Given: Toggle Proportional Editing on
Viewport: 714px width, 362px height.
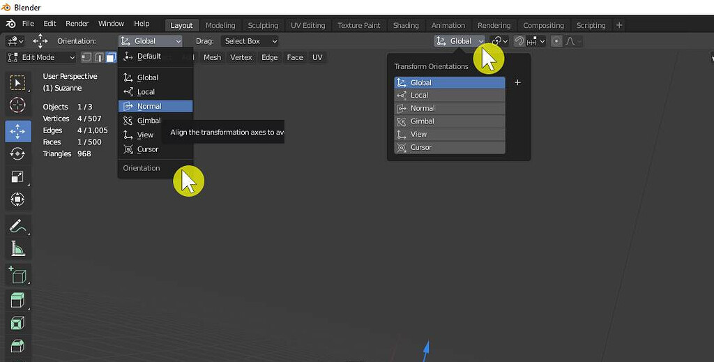Looking at the screenshot, I should [x=556, y=41].
